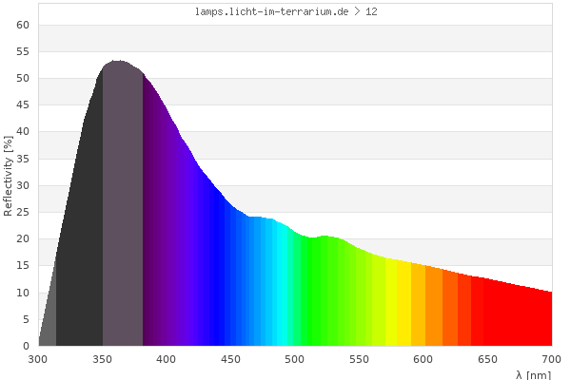Viewport: 571px width, 380px height.
Task: Click the 0 tick label on y-axis
Action: 29,346
